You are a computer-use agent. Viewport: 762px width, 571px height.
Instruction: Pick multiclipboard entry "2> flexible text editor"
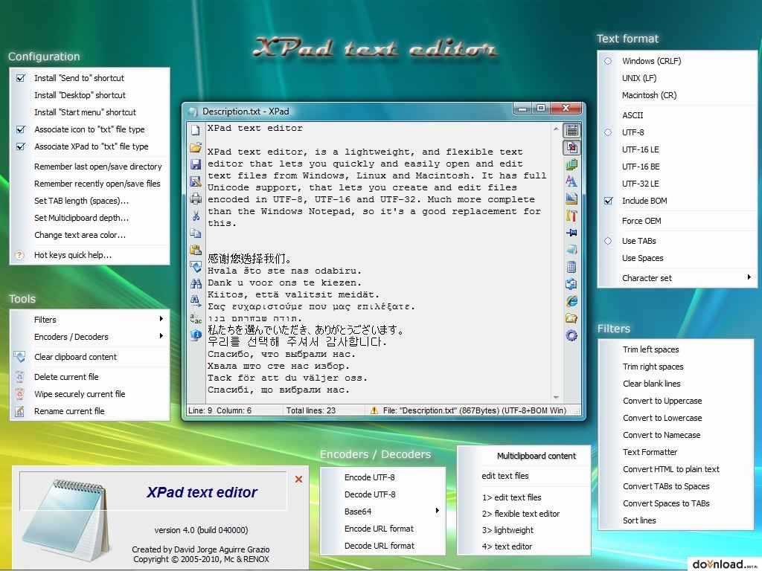[x=524, y=514]
